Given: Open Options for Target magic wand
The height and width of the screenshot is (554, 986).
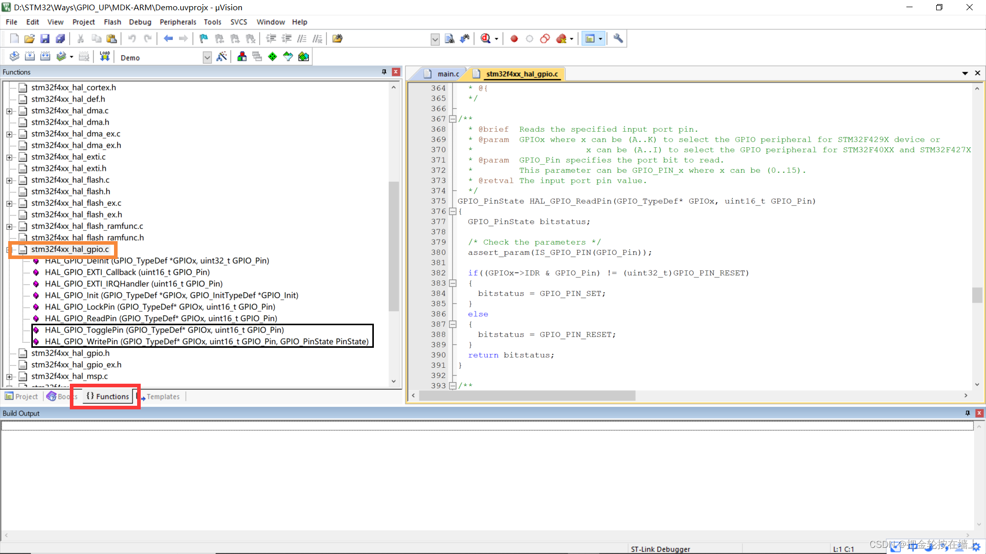Looking at the screenshot, I should click(x=222, y=56).
